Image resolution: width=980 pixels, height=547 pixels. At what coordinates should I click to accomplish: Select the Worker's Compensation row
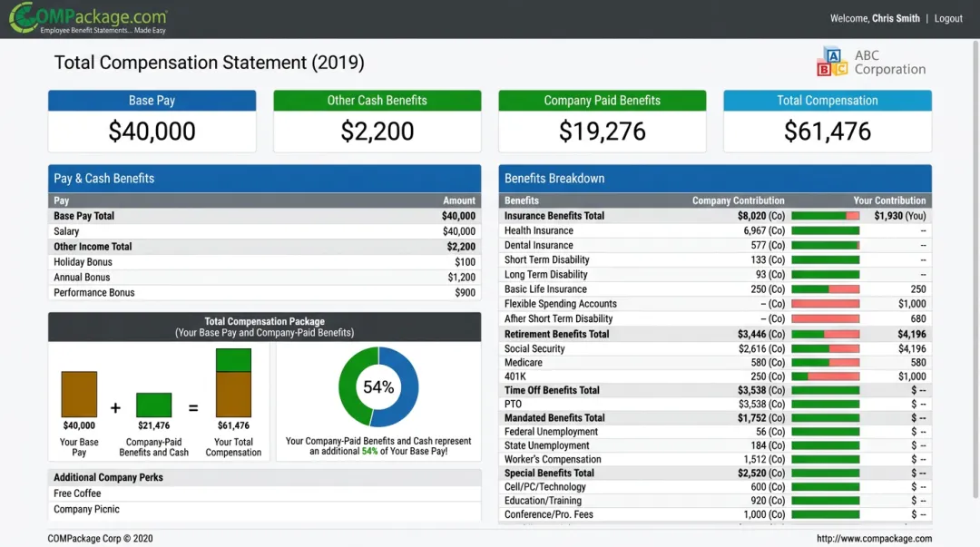click(x=715, y=459)
